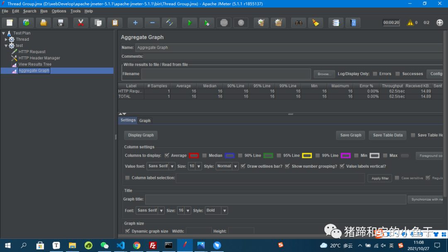Cut the selected element
The width and height of the screenshot is (448, 252).
81,22
